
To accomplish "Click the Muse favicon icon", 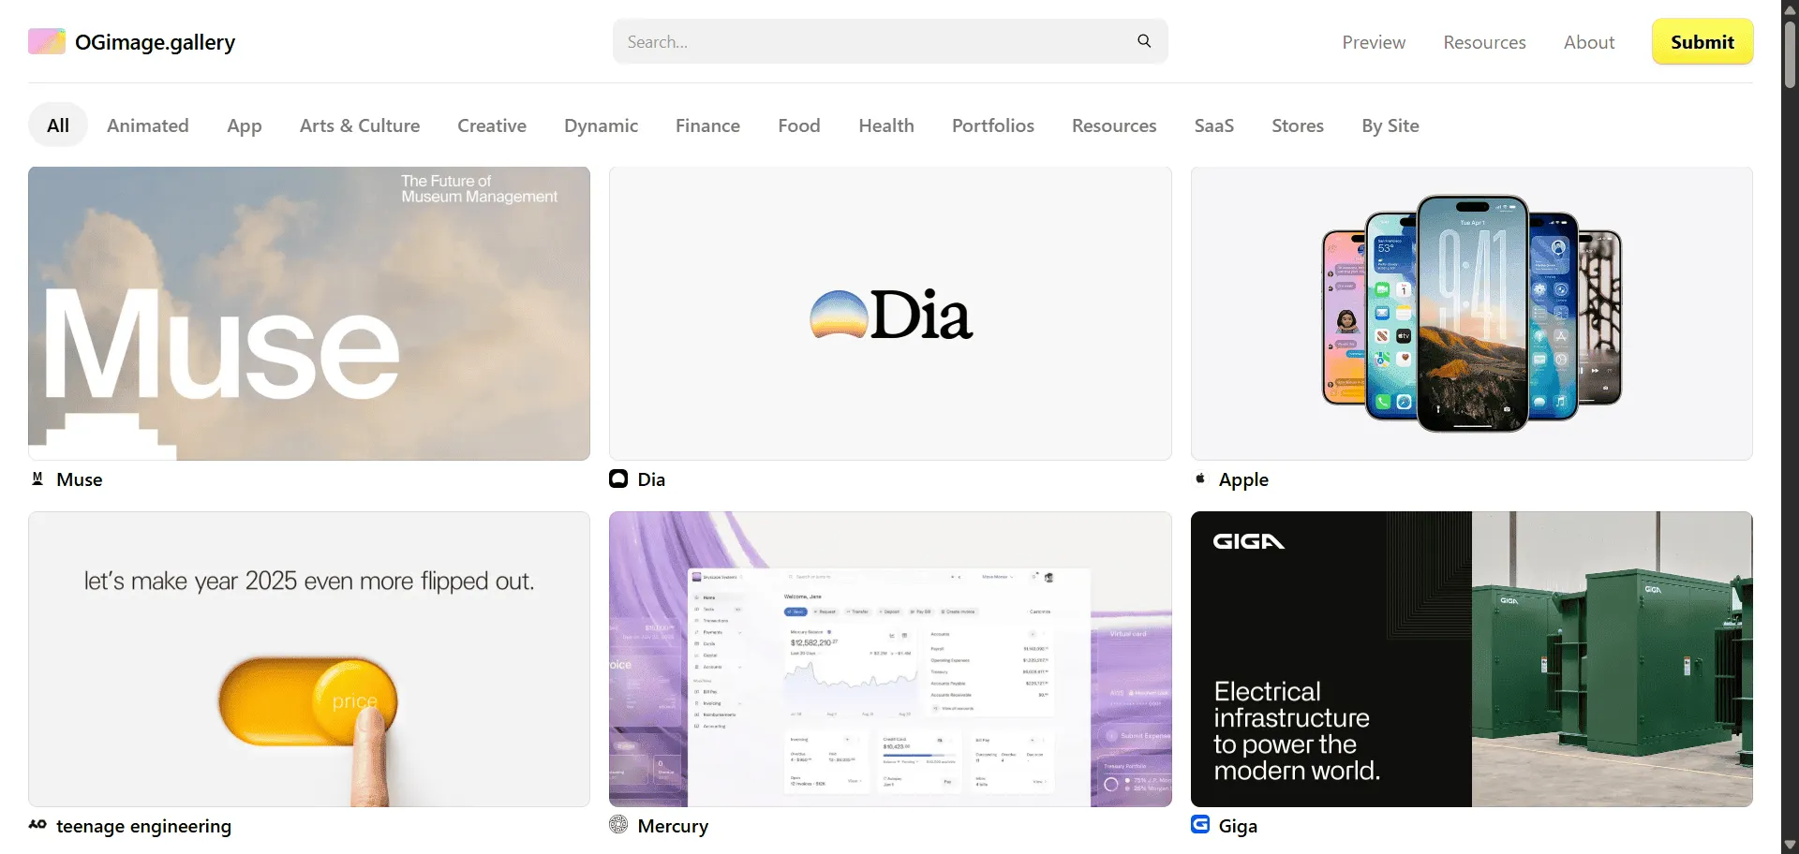I will [x=37, y=479].
